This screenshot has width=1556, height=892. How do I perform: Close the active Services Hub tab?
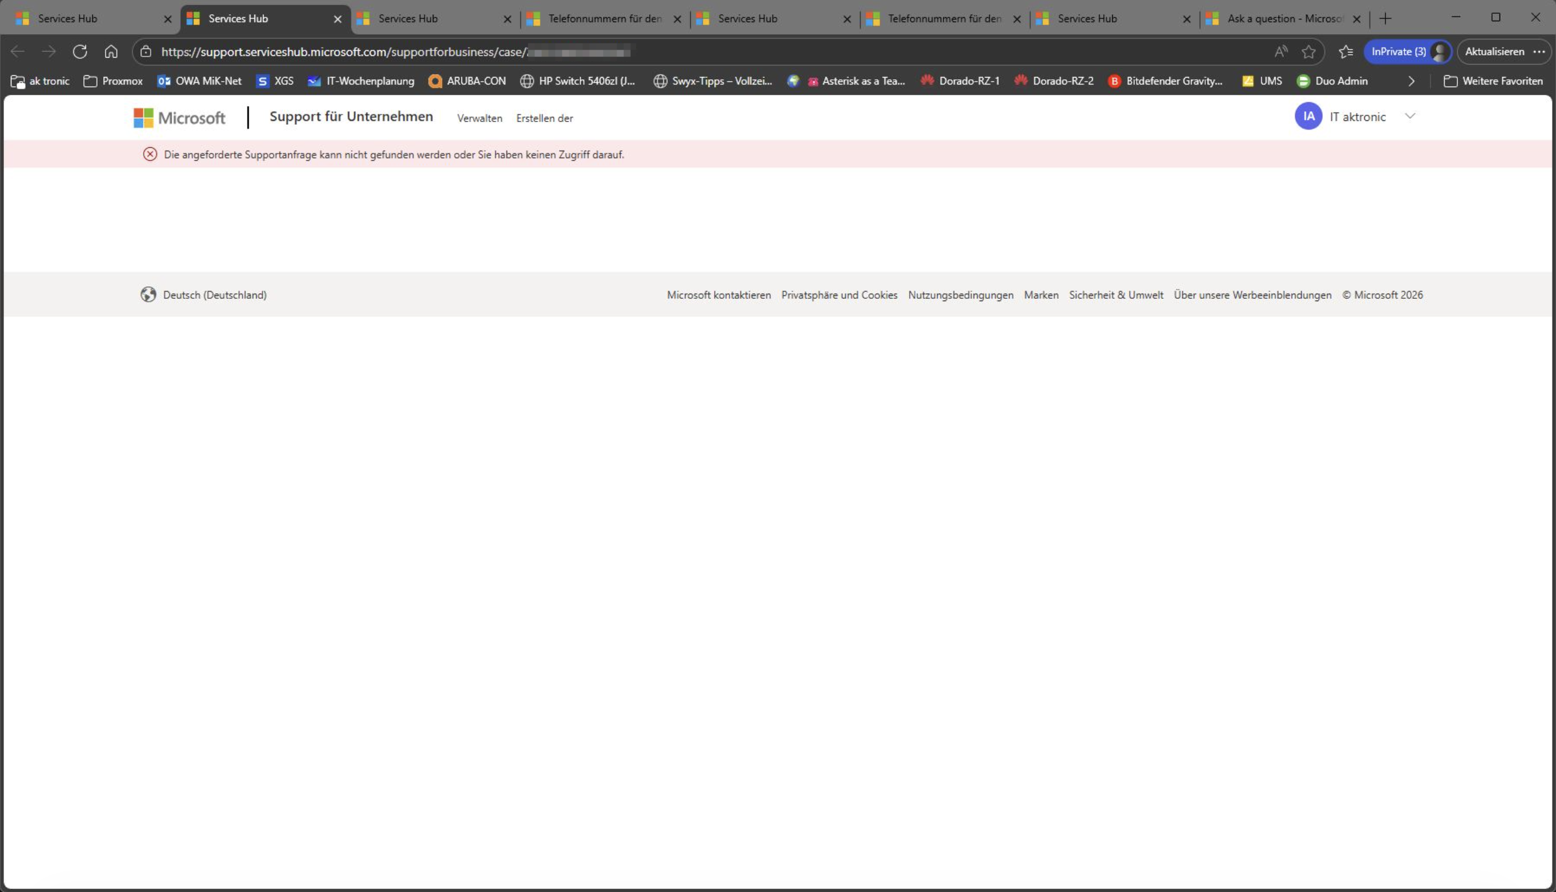click(338, 19)
